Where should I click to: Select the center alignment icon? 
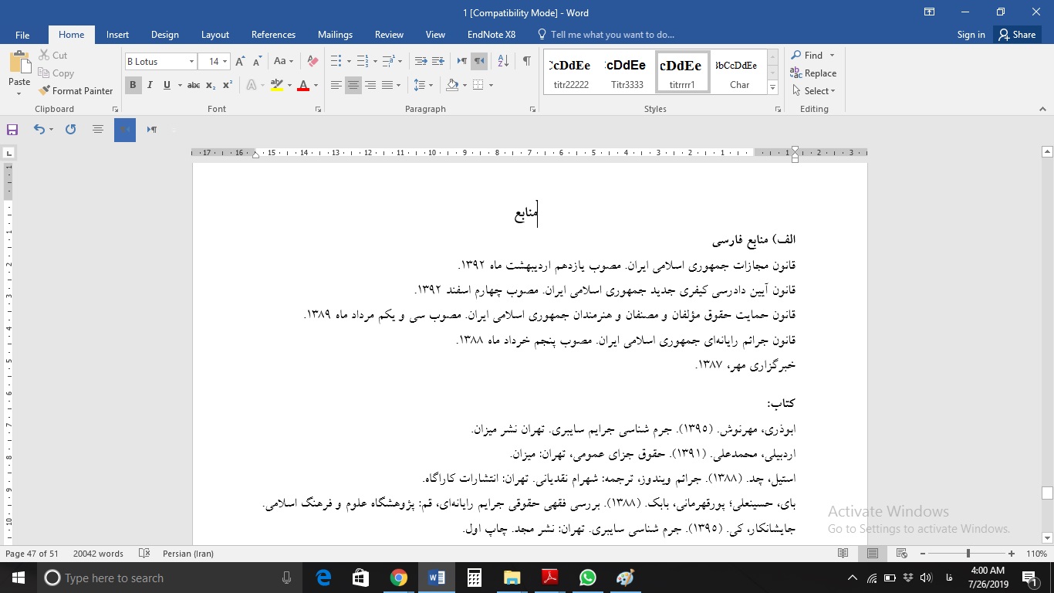click(352, 85)
